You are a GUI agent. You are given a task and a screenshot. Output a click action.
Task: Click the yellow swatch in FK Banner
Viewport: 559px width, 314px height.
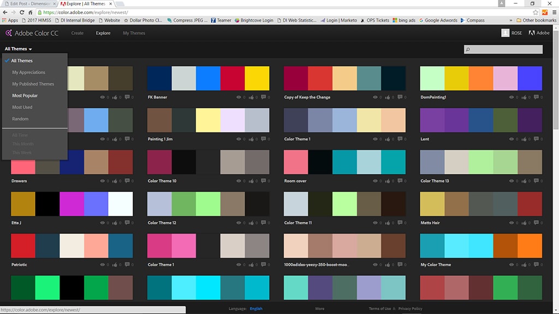tap(257, 78)
